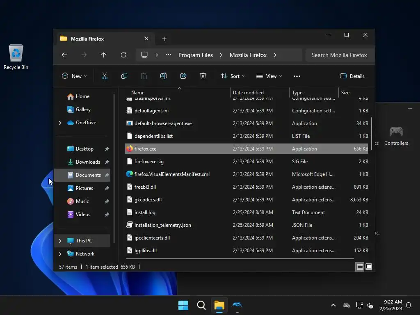Image resolution: width=420 pixels, height=315 pixels.
Task: Open Gallery in navigation pane
Action: 82,110
